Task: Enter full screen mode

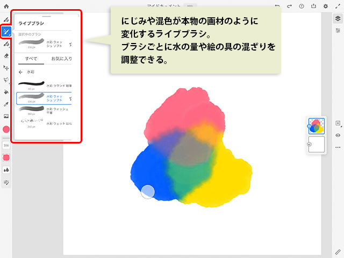Action: (338, 6)
